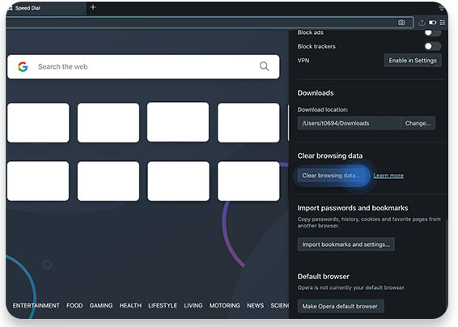Click the magnifier icon in search box
Image resolution: width=458 pixels, height=327 pixels.
pos(264,66)
